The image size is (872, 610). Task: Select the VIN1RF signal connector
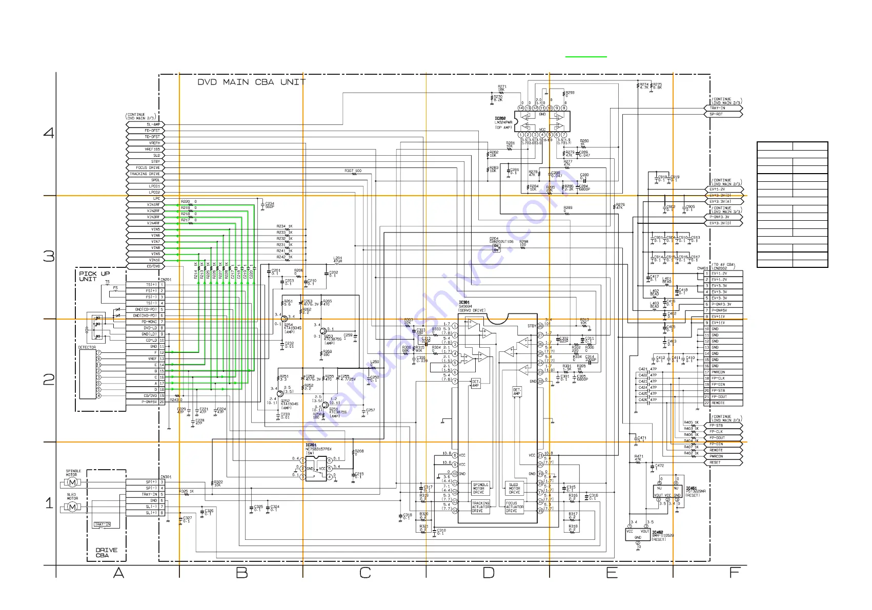click(x=145, y=204)
